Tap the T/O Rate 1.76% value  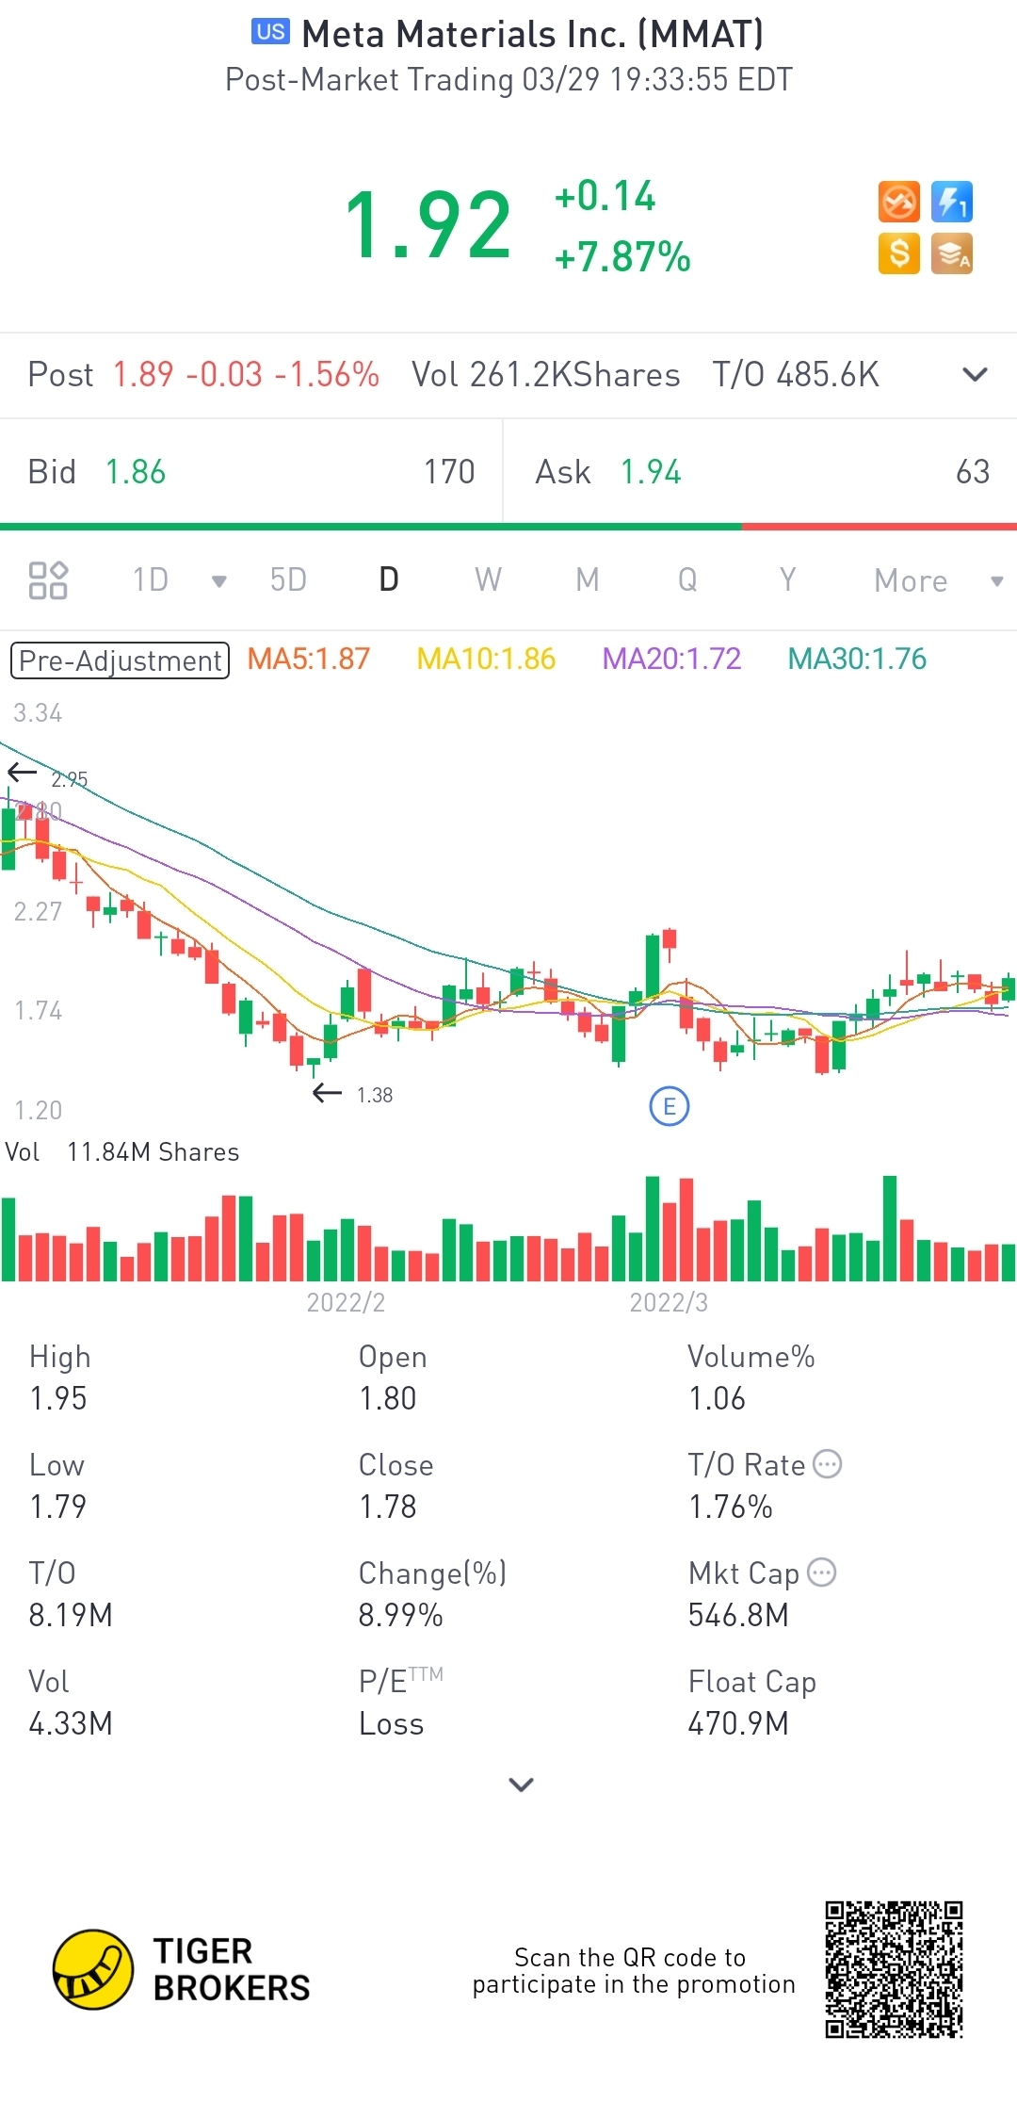pos(731,1508)
